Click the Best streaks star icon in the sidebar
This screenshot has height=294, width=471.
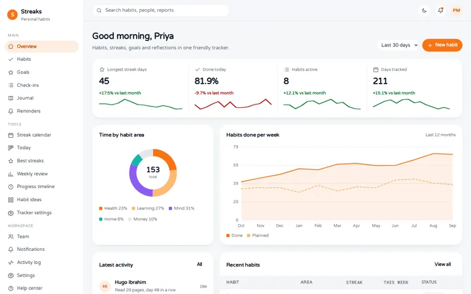11,161
